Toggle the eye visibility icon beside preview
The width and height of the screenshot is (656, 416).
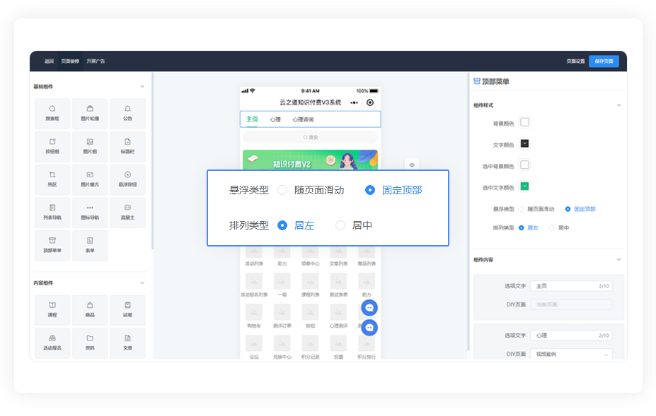click(x=412, y=165)
